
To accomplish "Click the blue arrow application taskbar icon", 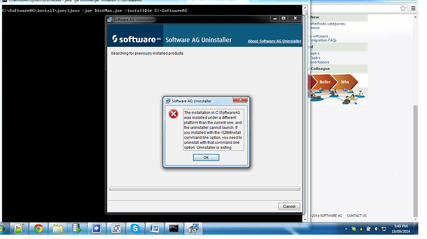I will point(96,229).
